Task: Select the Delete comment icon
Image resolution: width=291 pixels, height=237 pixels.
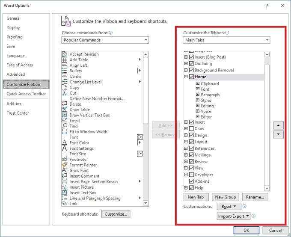Action: (x=64, y=104)
